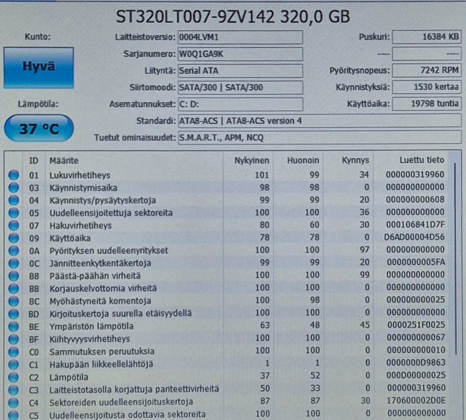Click the status icon for BD Kirjoituskertoja
This screenshot has height=420, width=466.
click(14, 314)
